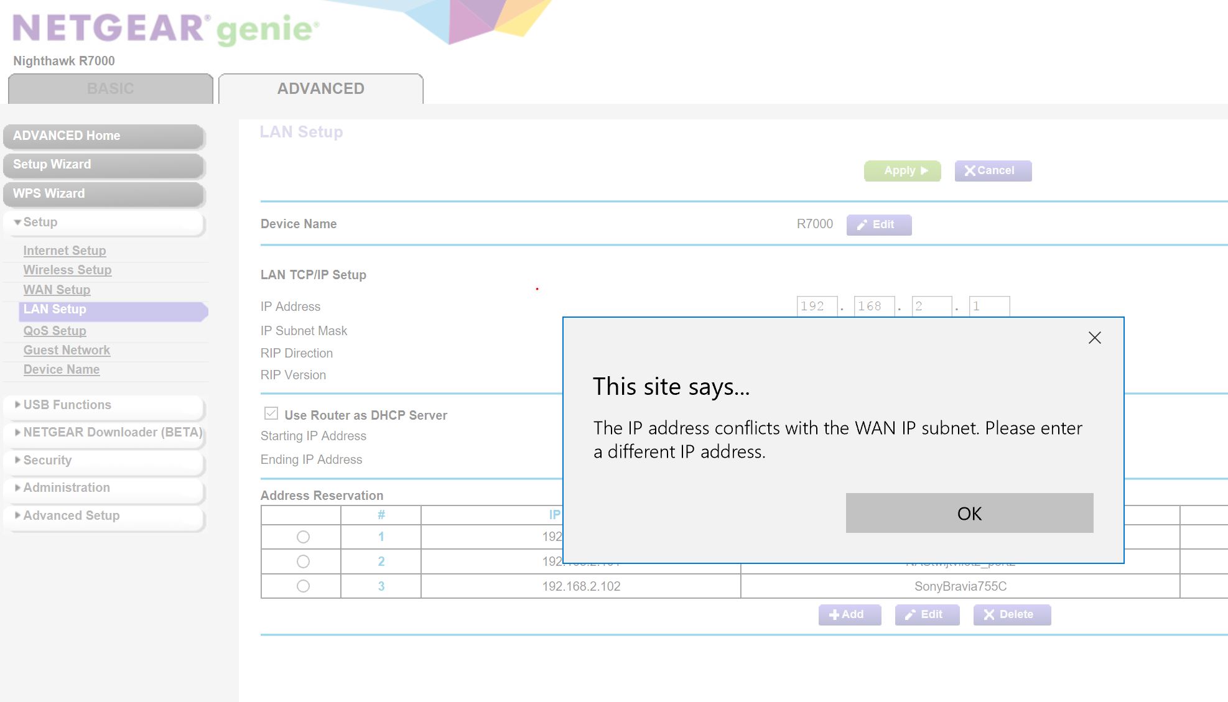Click the SonyBravia755C device name

(961, 586)
